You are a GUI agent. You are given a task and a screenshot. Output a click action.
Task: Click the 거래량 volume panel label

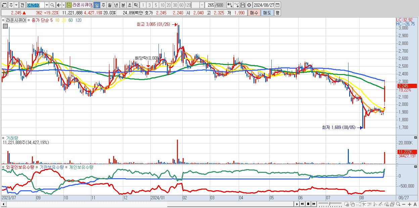12,138
